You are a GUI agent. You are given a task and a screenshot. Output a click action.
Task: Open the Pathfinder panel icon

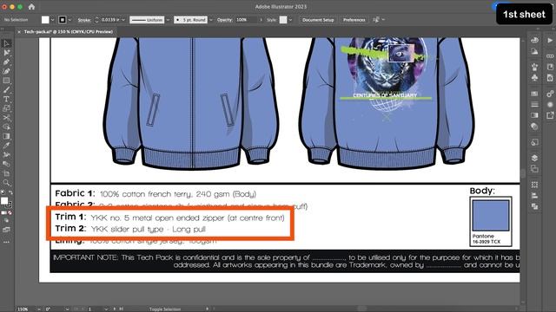click(535, 206)
